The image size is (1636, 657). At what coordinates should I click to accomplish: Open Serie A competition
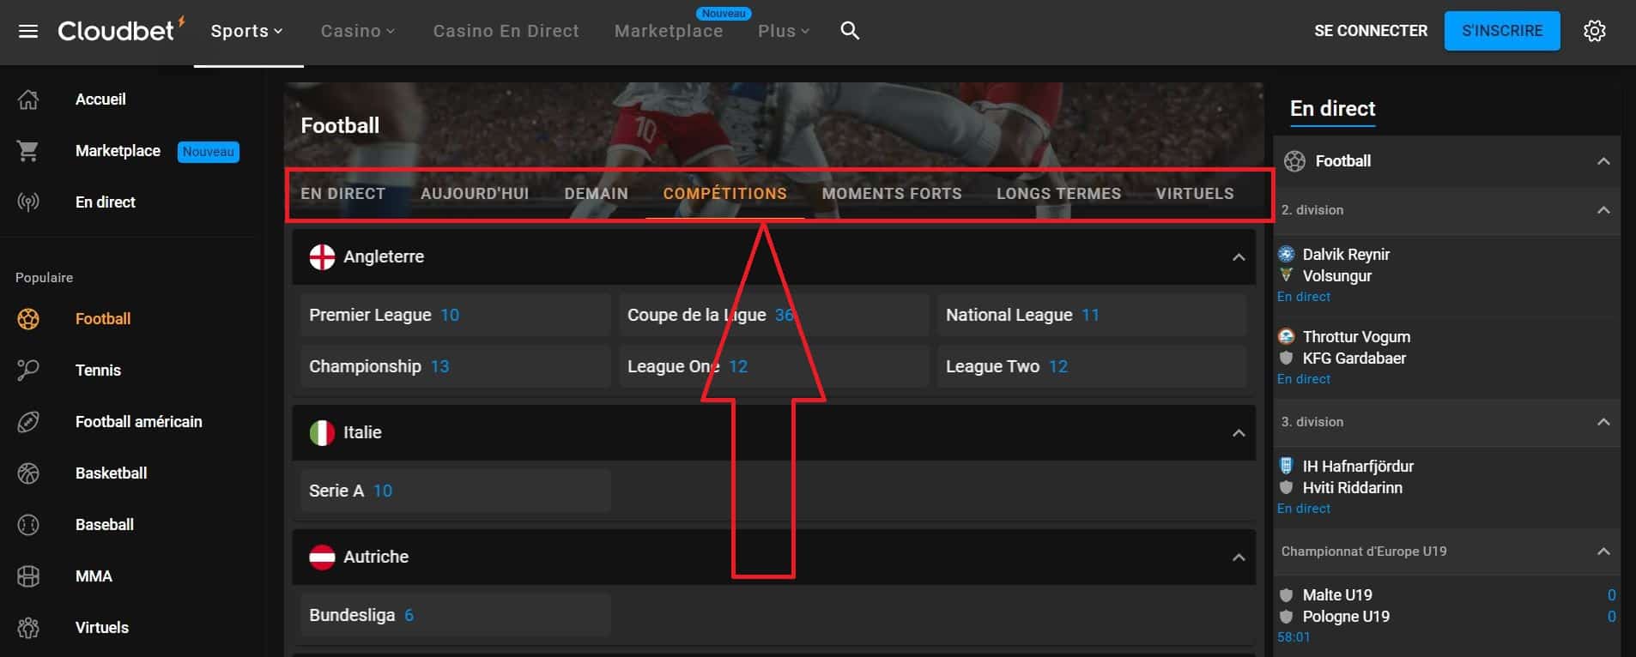(x=456, y=491)
